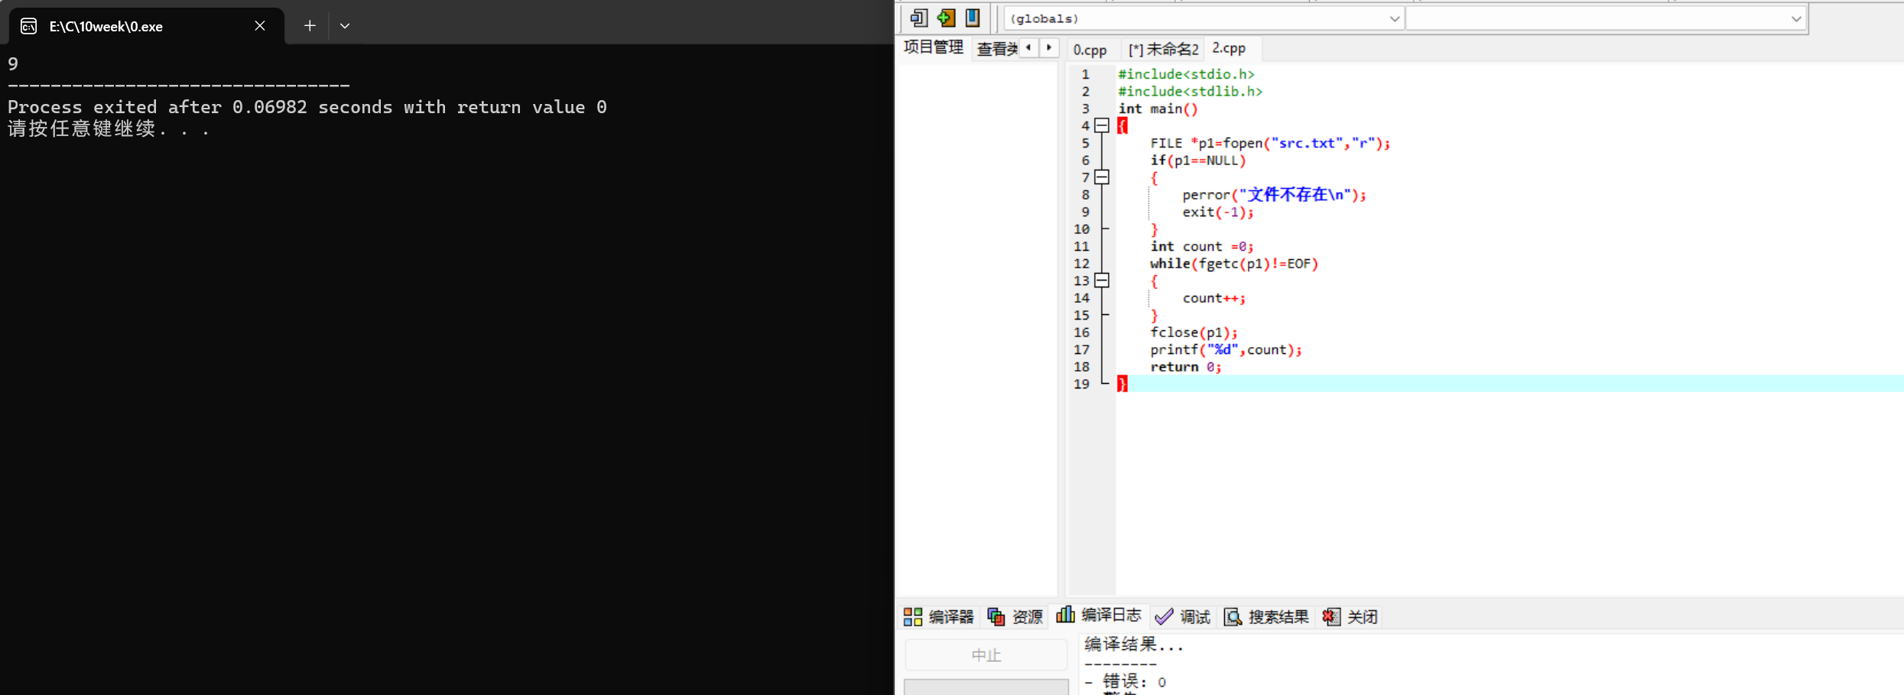Switch to the 项目管理 side panel tab
Screen dimensions: 1904x695
tap(934, 47)
